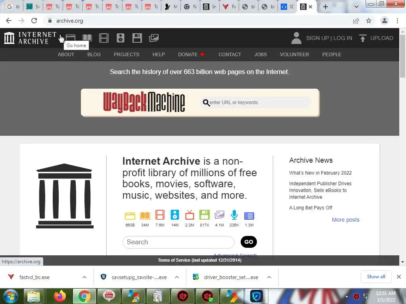This screenshot has height=304, width=406.
Task: Click the TV icon labeled 2.3M
Action: [190, 215]
